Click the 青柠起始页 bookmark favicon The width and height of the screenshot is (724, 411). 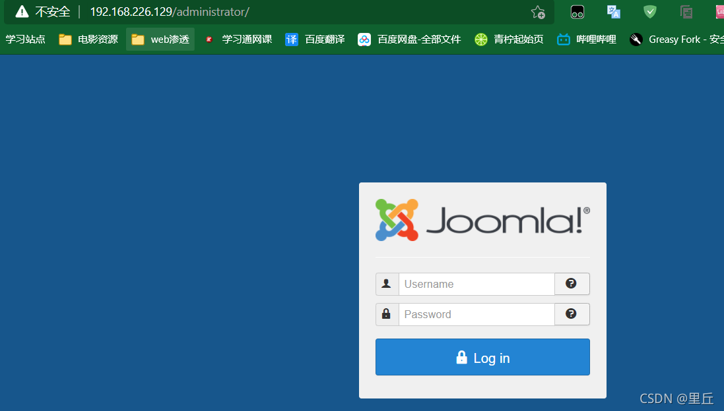(x=481, y=40)
